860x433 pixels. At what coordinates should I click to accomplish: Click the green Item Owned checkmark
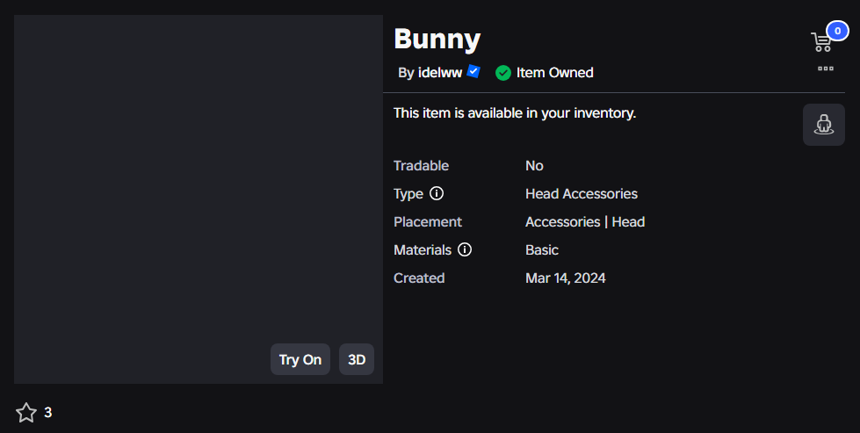503,73
